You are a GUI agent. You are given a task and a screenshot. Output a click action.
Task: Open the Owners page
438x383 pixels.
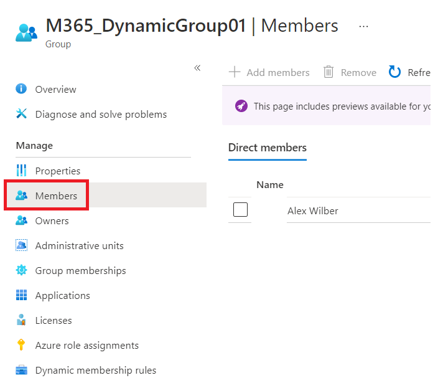(x=52, y=221)
